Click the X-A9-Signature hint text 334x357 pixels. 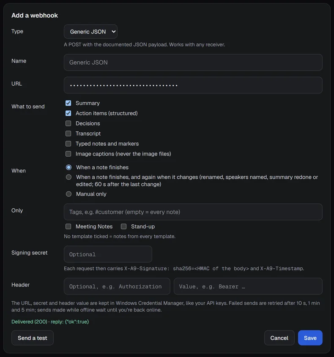pos(184,269)
